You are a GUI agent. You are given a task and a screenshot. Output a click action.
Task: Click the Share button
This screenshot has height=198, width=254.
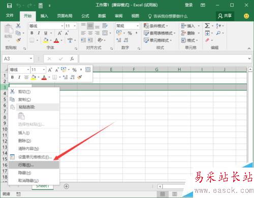click(225, 16)
